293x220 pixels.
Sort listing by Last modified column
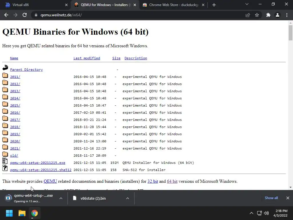87,58
